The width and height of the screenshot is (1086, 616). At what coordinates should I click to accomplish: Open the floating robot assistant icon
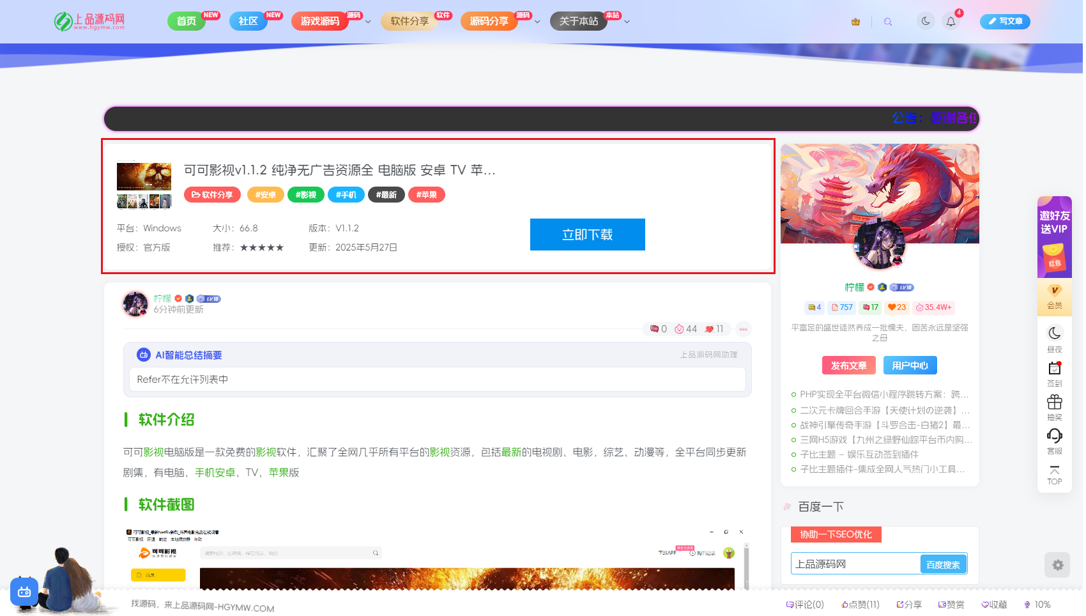point(24,592)
